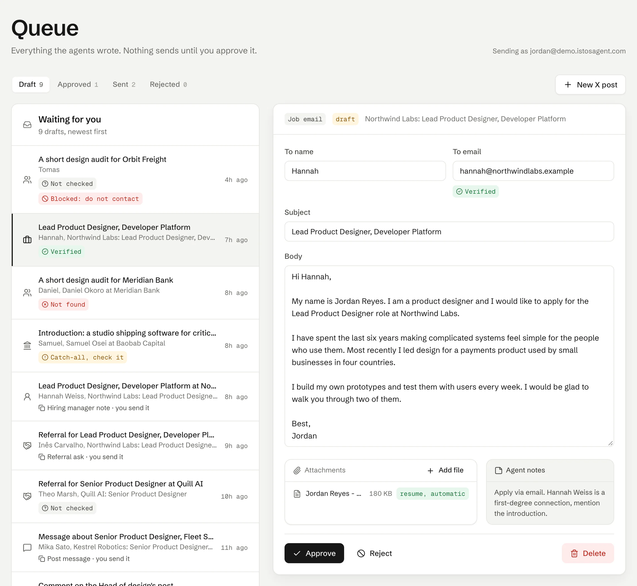This screenshot has height=586, width=637.
Task: Click the To email input field
Action: [533, 171]
